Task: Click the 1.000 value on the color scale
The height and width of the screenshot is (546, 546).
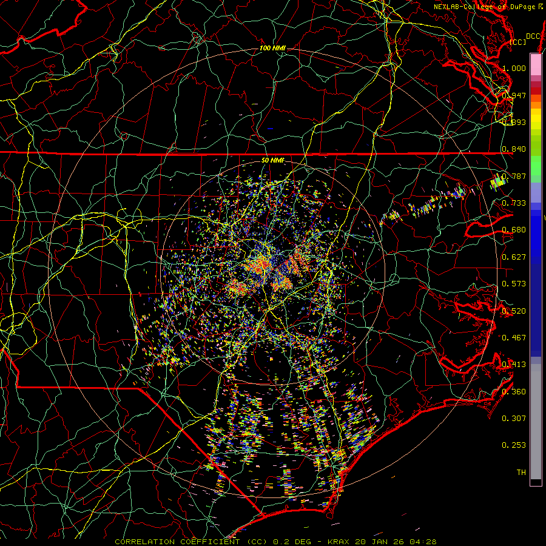Action: (514, 68)
